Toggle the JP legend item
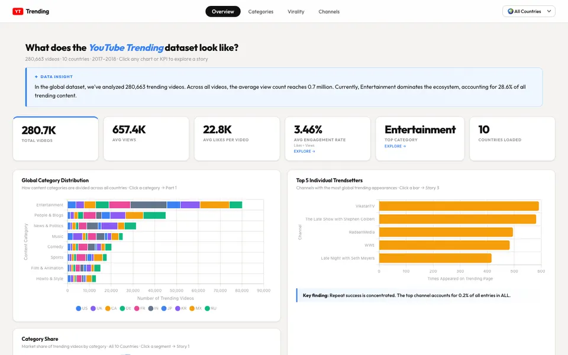This screenshot has height=355, width=568. tap(167, 308)
